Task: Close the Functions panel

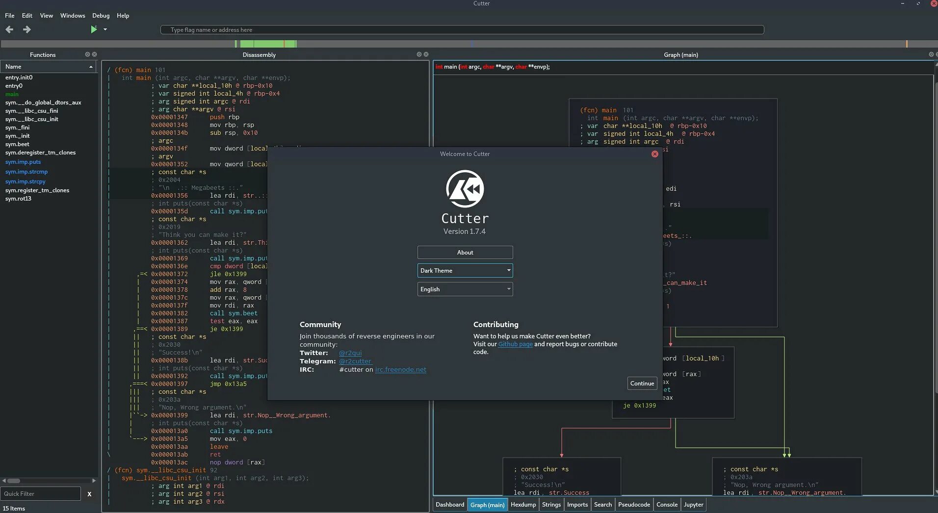Action: pos(95,54)
